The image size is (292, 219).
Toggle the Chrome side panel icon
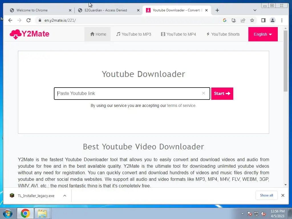click(263, 20)
